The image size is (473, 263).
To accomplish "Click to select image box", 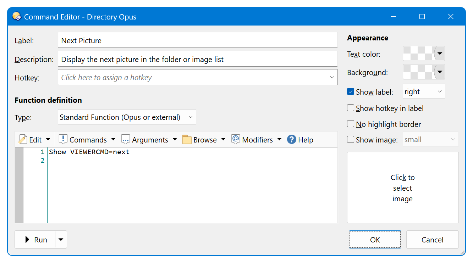I will pos(403,188).
